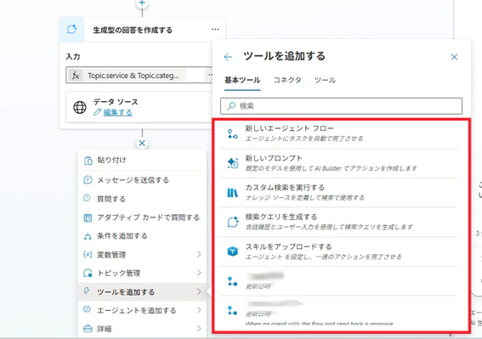Click the pencil icon beside 編集する
This screenshot has height=339, width=482.
coord(97,112)
